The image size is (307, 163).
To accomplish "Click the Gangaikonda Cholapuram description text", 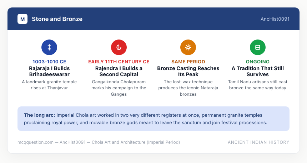I will click(119, 88).
